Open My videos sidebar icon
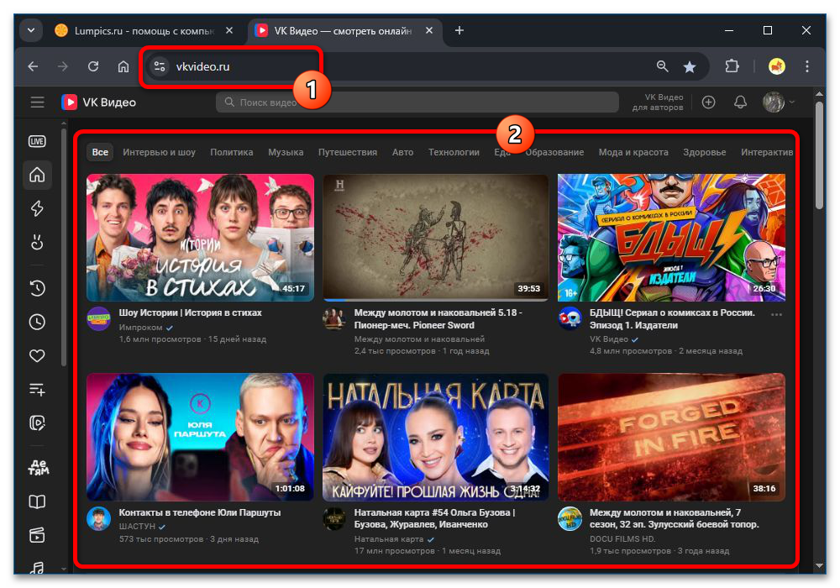Image resolution: width=840 pixels, height=588 pixels. tap(37, 423)
